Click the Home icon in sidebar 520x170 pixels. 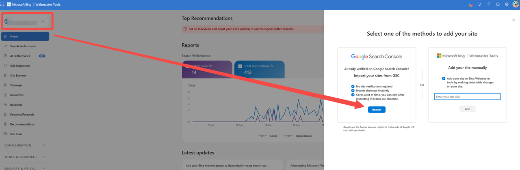tap(5, 36)
